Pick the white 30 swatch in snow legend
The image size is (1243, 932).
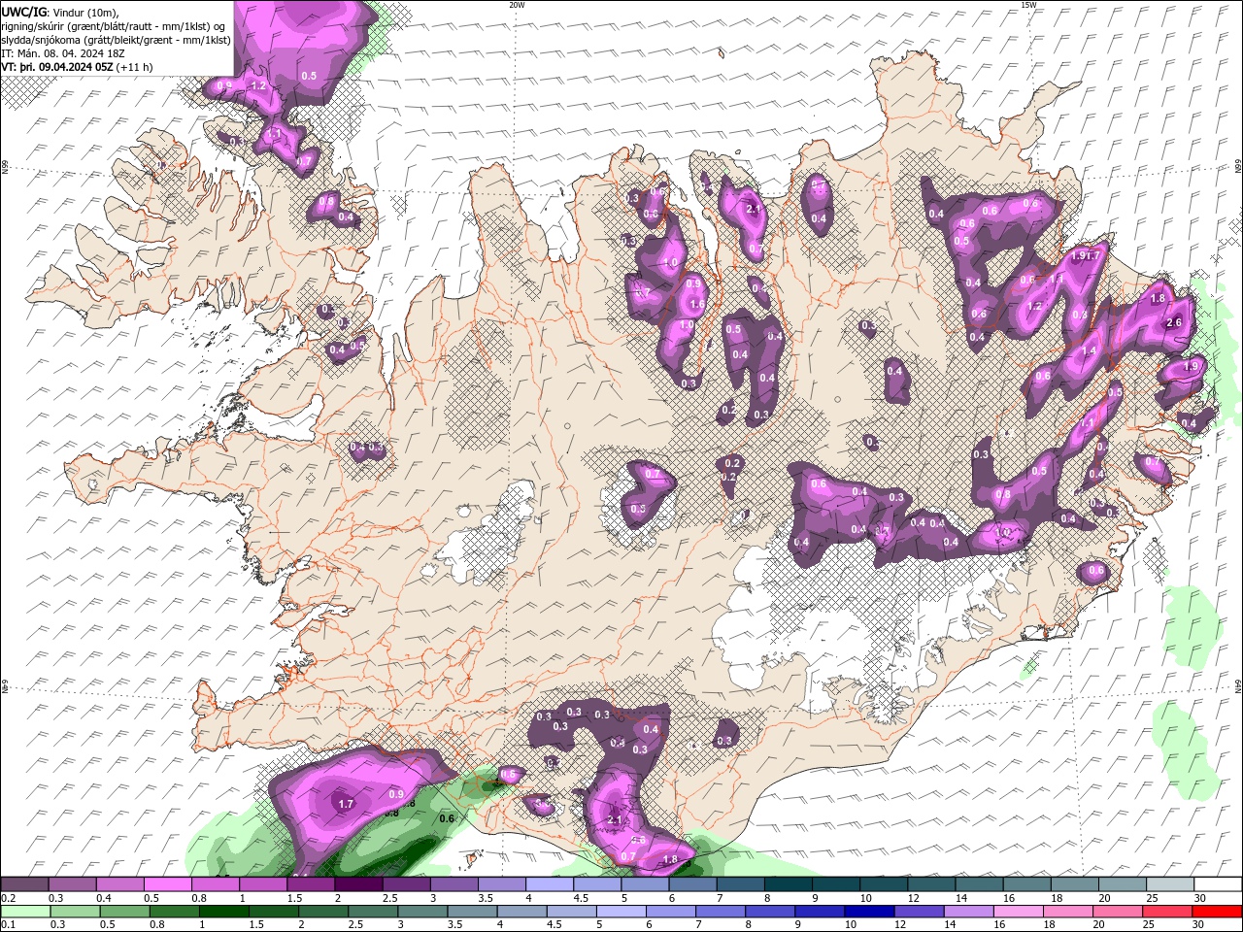[1218, 884]
